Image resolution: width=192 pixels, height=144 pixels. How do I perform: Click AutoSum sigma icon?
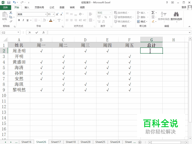tap(153, 12)
